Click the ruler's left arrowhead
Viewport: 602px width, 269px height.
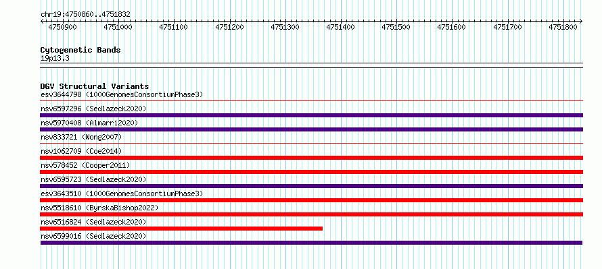(x=42, y=21)
